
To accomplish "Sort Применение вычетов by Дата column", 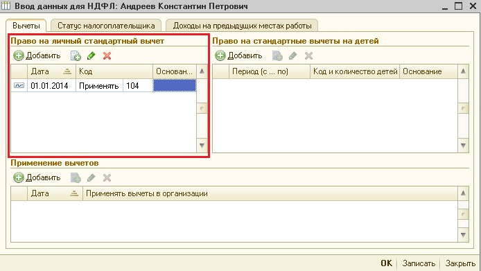I will coord(55,193).
